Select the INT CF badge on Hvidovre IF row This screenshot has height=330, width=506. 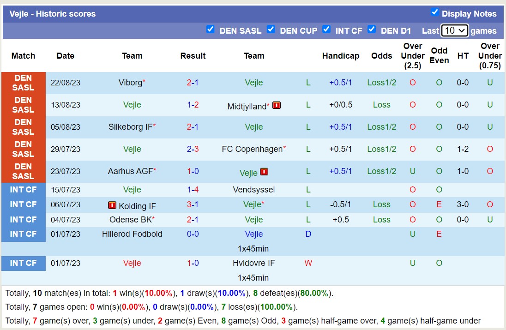(23, 263)
